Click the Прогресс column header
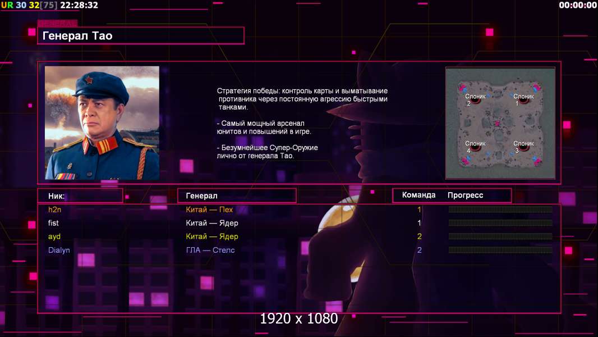 [x=465, y=195]
